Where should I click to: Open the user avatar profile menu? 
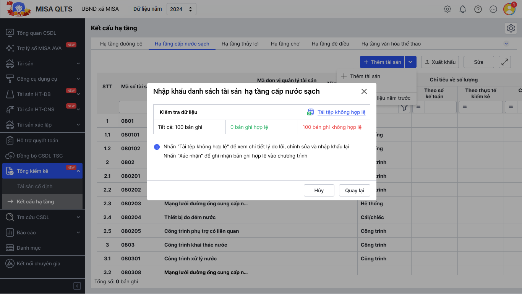509,9
